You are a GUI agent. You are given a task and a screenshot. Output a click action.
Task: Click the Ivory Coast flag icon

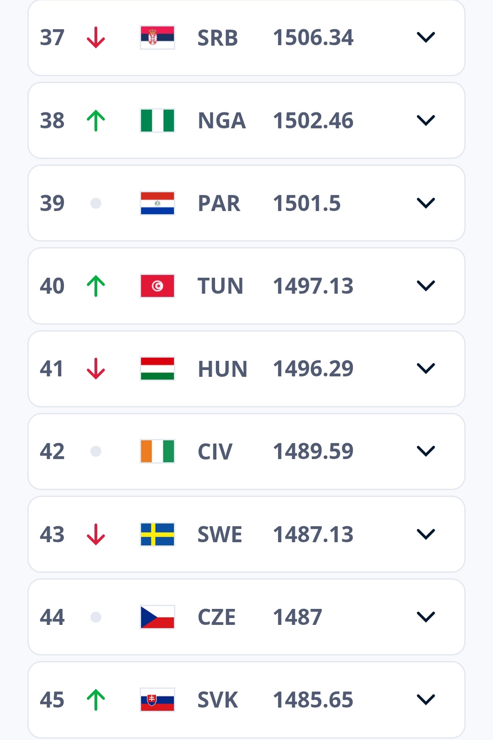pyautogui.click(x=157, y=451)
